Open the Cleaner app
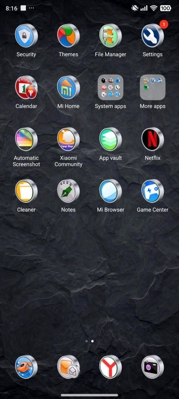This screenshot has width=179, height=399. (x=26, y=191)
